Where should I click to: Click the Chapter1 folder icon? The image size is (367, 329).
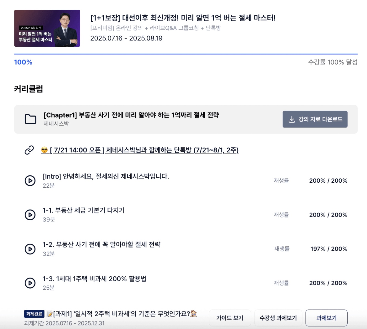(30, 119)
